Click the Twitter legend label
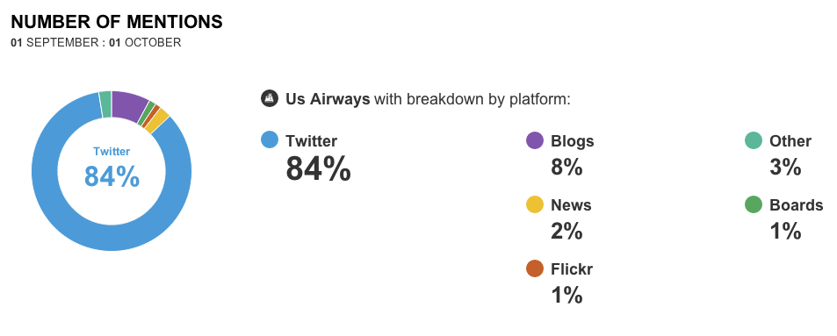The image size is (837, 336). [311, 140]
